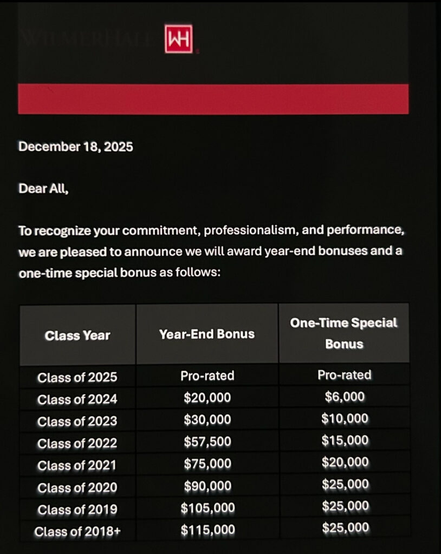Click the $15,000 special bonus amount

(x=345, y=440)
